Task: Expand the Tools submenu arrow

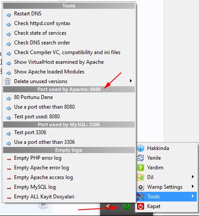Action: [193, 196]
